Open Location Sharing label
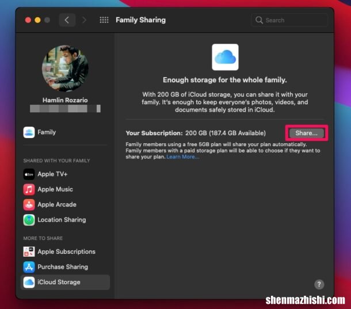Image resolution: width=351 pixels, height=309 pixels. pyautogui.click(x=62, y=220)
